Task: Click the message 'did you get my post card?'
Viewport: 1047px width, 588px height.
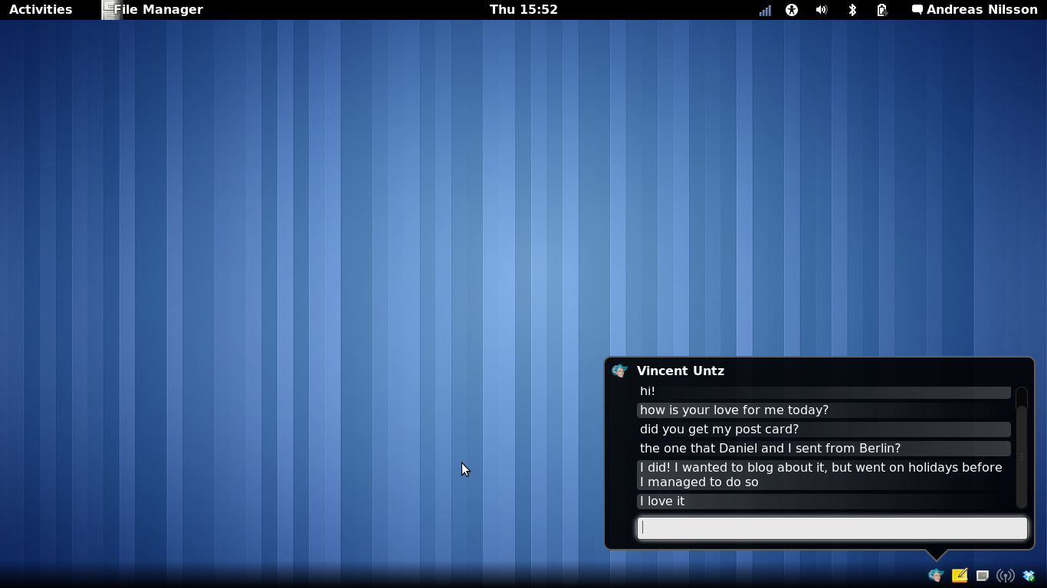Action: tap(718, 429)
